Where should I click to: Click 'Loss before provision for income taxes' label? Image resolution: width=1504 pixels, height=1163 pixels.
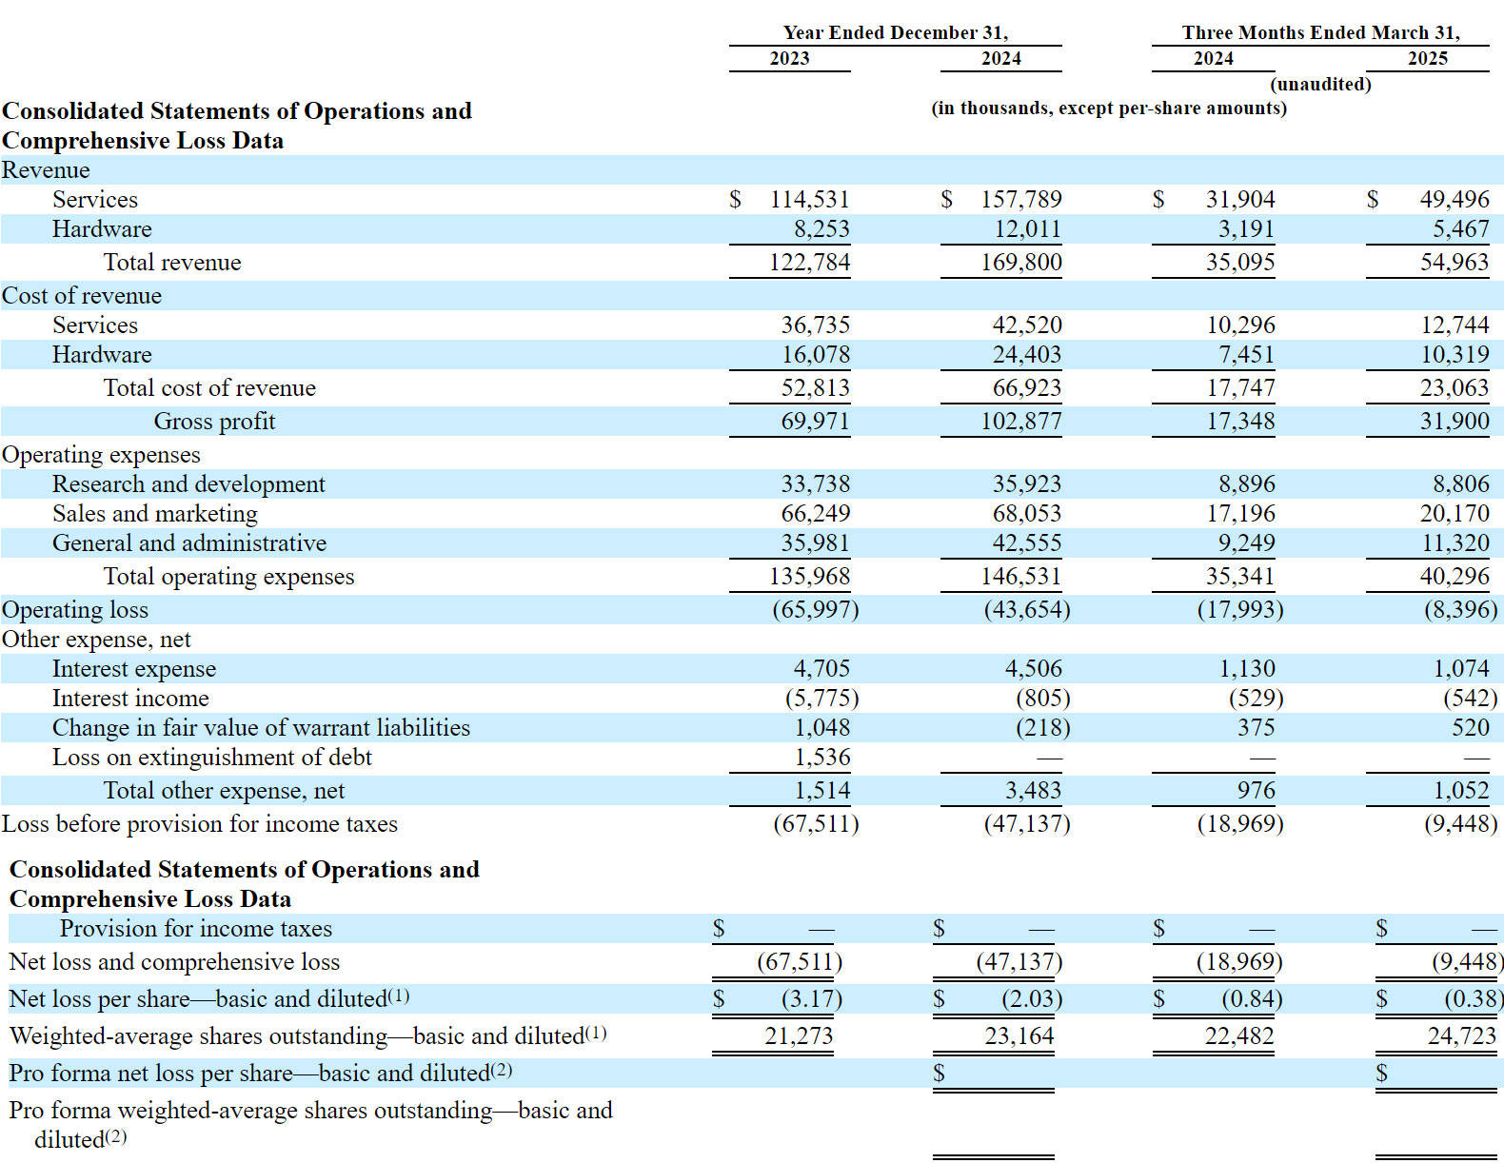[200, 824]
